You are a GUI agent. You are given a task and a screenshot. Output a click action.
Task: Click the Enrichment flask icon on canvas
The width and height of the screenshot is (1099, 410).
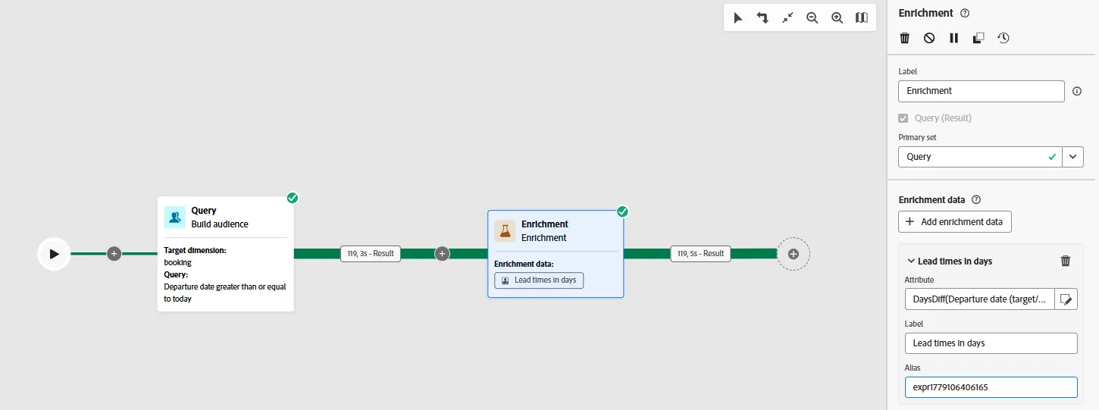[506, 230]
